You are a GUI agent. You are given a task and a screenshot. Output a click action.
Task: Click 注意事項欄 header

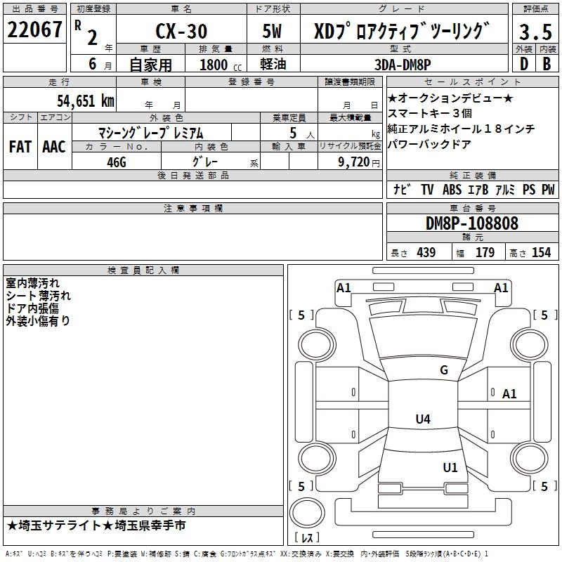click(x=192, y=208)
